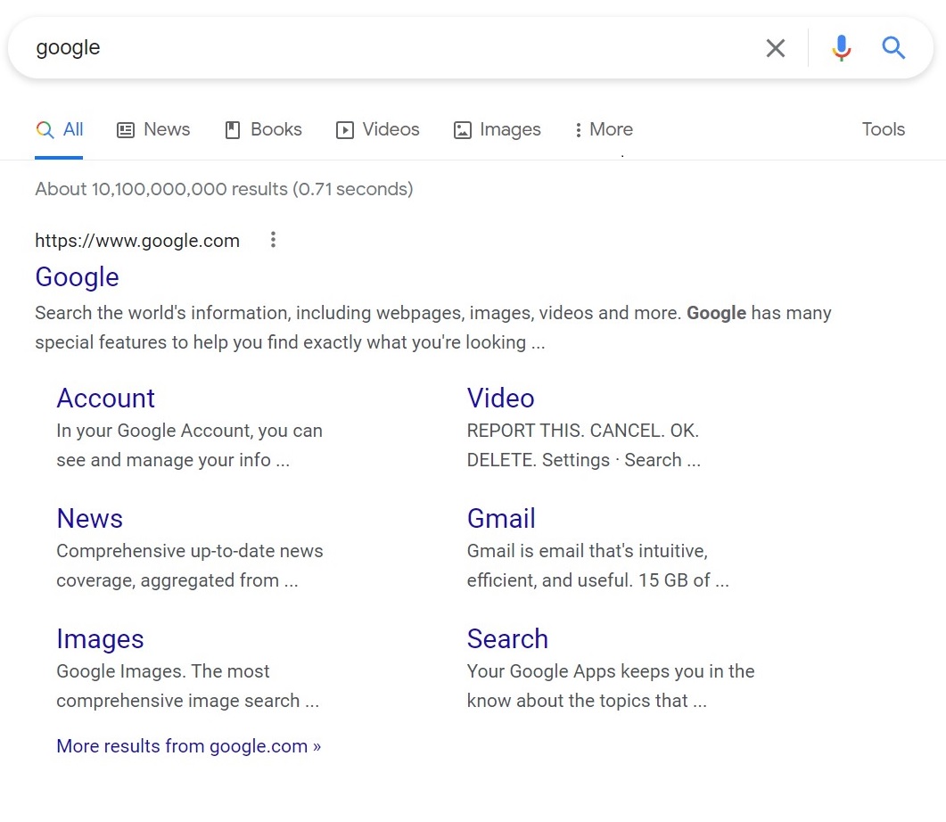The image size is (946, 822).
Task: Select the All results tab
Action: coord(59,129)
